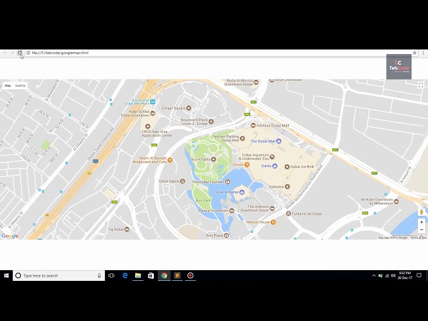
Task: Switch to Chrome in the taskbar
Action: click(164, 276)
